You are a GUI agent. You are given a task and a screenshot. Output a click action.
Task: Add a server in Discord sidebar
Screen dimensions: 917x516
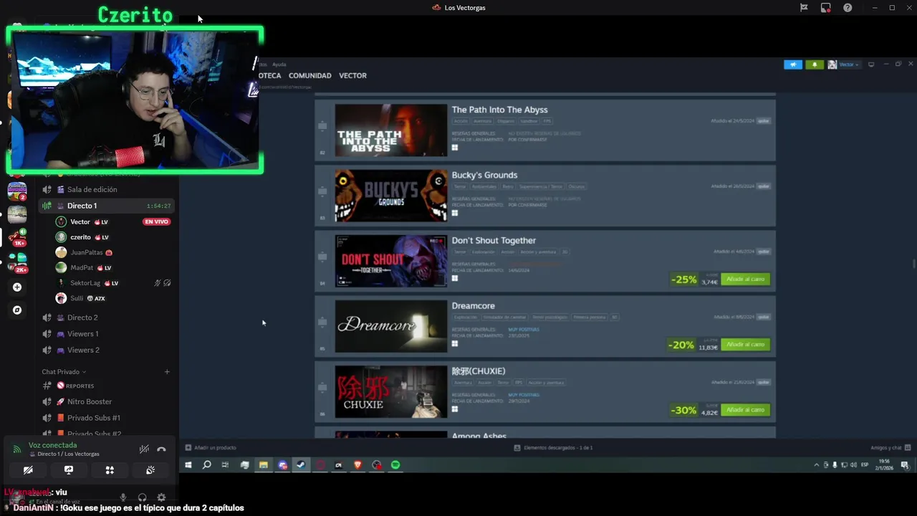(17, 287)
